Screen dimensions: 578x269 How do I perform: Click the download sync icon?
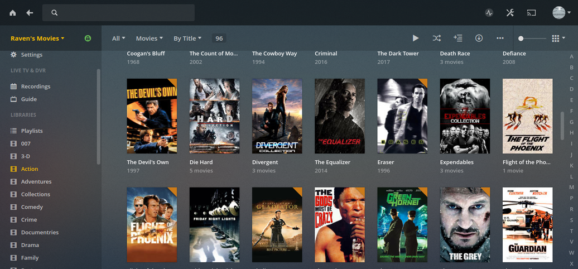coord(479,38)
